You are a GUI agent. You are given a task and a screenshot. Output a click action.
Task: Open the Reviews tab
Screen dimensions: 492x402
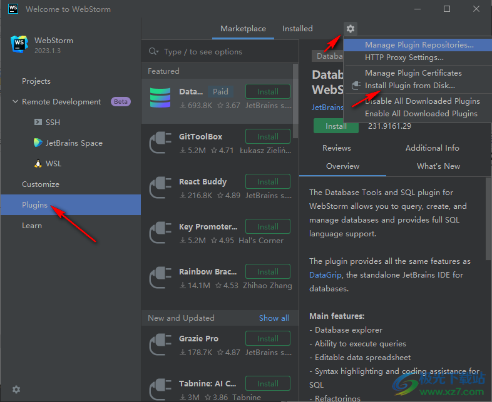(x=337, y=148)
